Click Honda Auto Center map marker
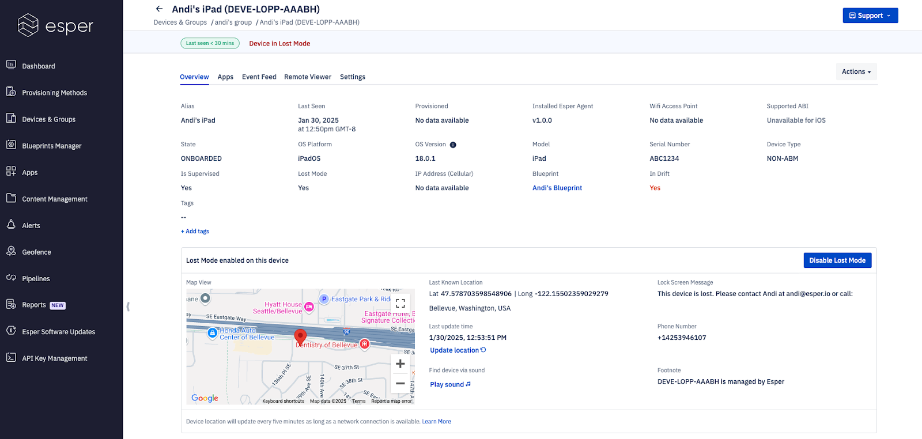 (213, 332)
